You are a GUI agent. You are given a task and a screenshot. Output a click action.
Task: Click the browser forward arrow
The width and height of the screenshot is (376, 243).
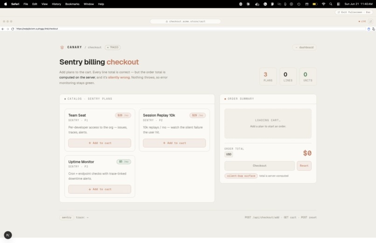tap(7, 29)
